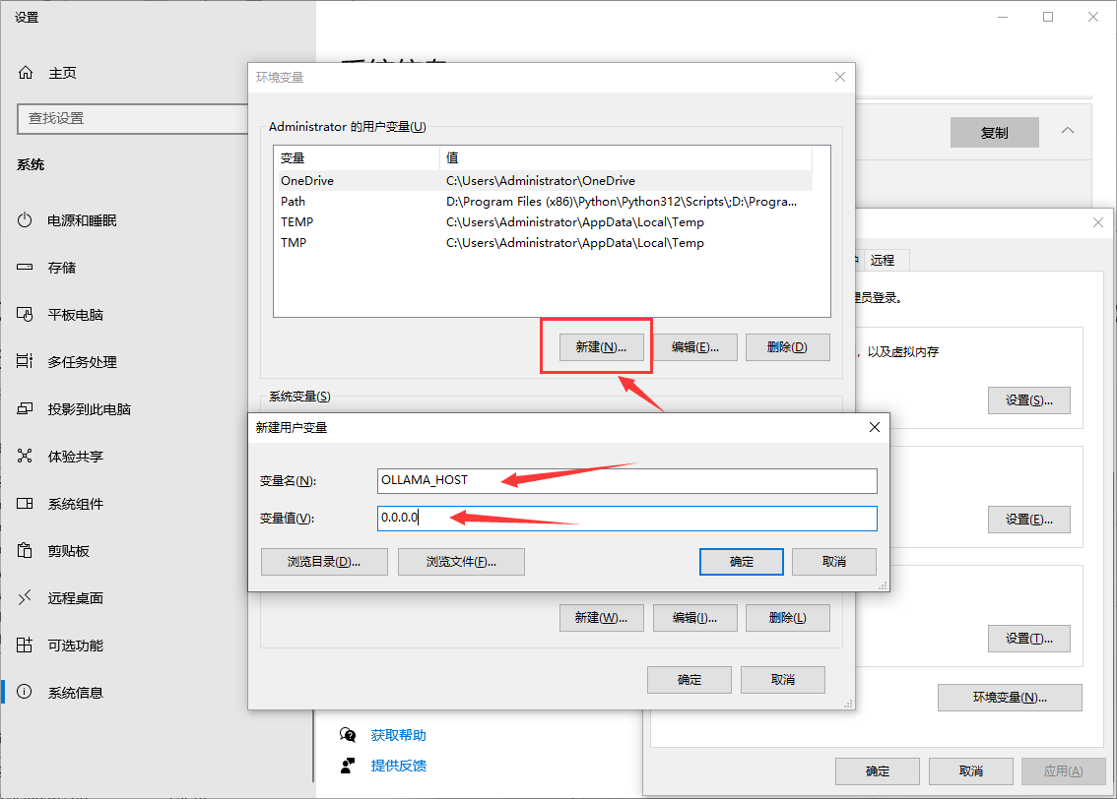Select the 投影到此电脑 projection icon
The image size is (1117, 799).
26,409
